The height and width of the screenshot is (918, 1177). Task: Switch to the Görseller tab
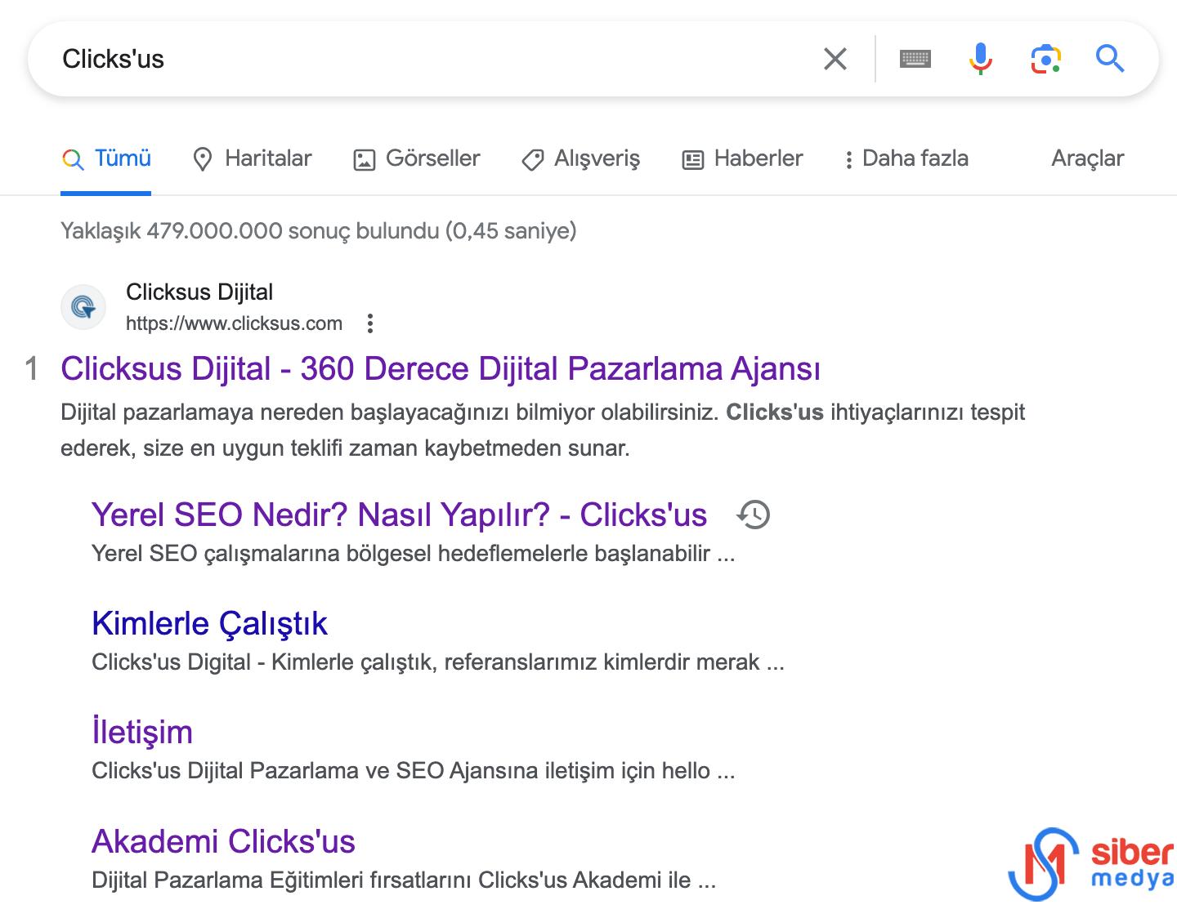click(417, 158)
